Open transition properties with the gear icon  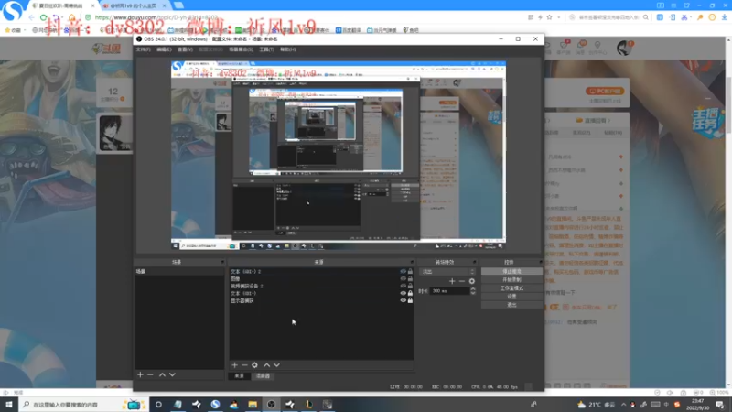click(472, 281)
